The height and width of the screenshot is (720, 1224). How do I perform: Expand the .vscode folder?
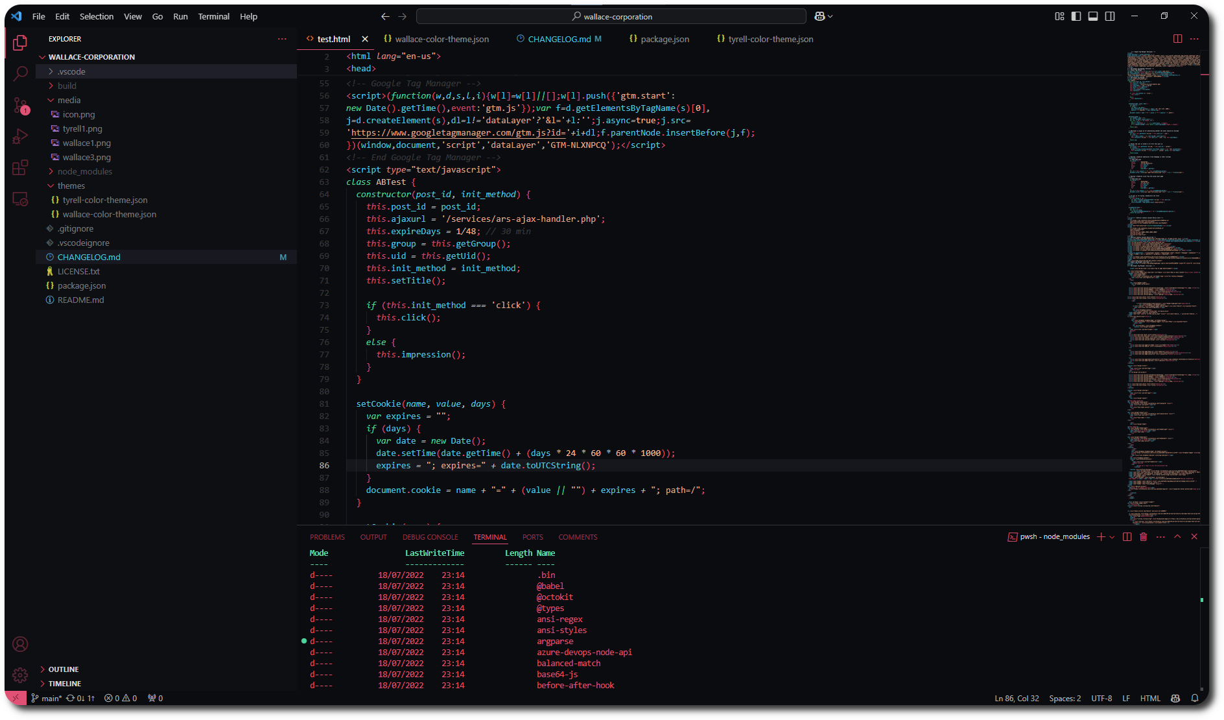[x=166, y=71]
